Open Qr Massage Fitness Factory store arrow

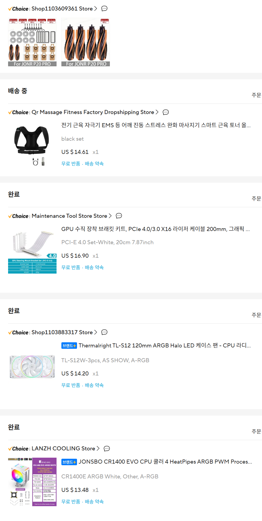[x=157, y=112]
